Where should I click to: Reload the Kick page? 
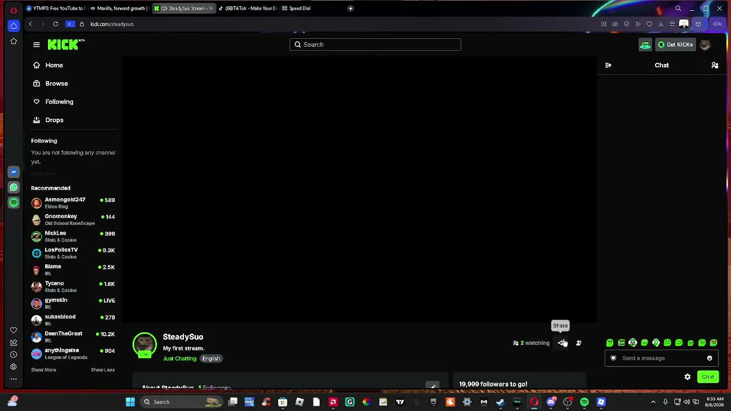(x=55, y=24)
